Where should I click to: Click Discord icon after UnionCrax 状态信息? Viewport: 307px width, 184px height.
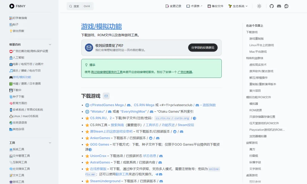coord(161,156)
